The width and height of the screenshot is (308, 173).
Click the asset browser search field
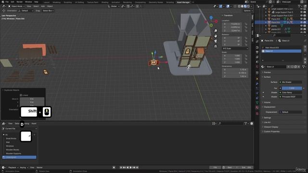point(231,124)
